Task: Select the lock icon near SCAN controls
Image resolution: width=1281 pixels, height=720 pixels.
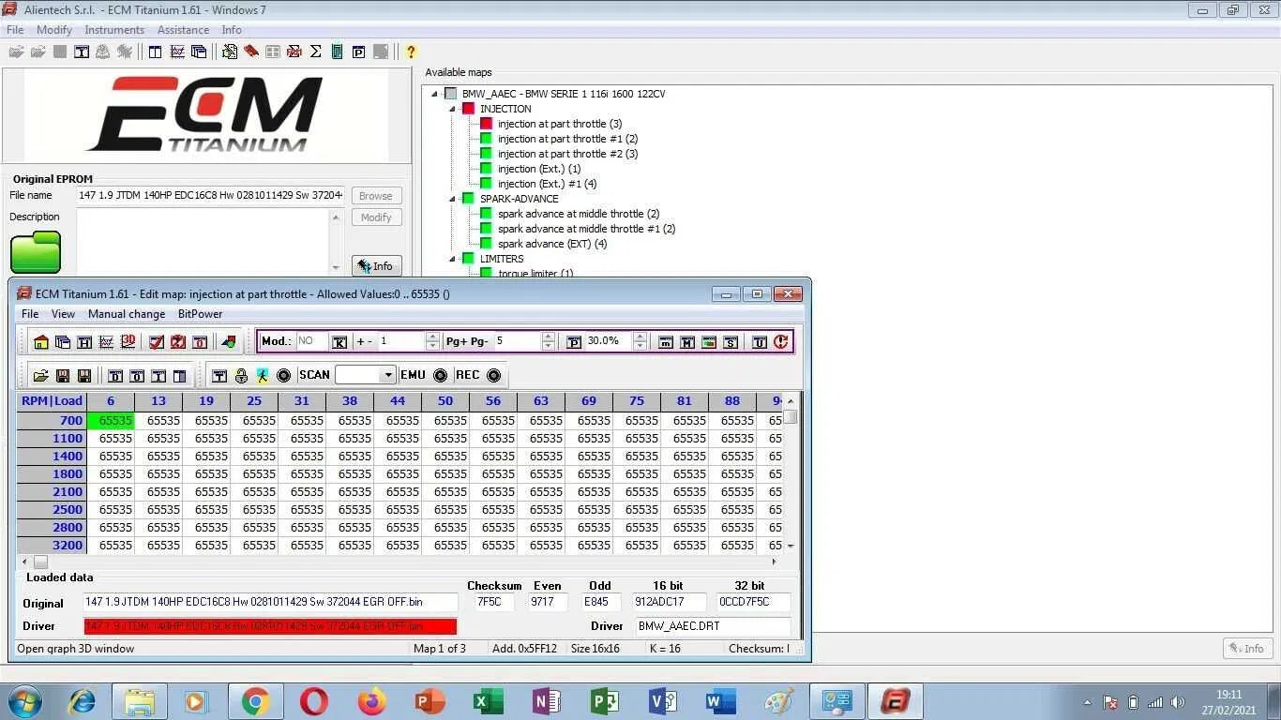Action: [x=240, y=374]
